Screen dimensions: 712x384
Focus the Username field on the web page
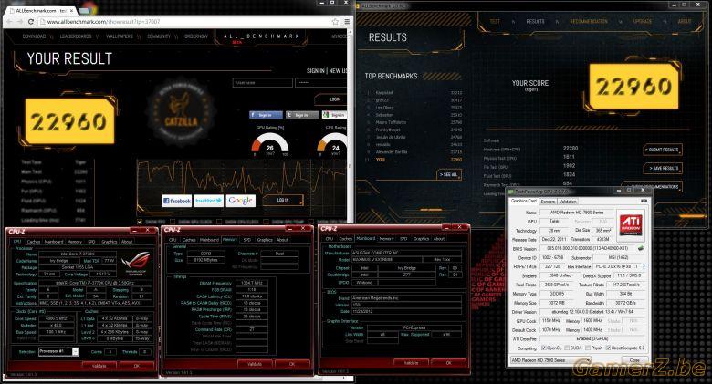[263, 83]
